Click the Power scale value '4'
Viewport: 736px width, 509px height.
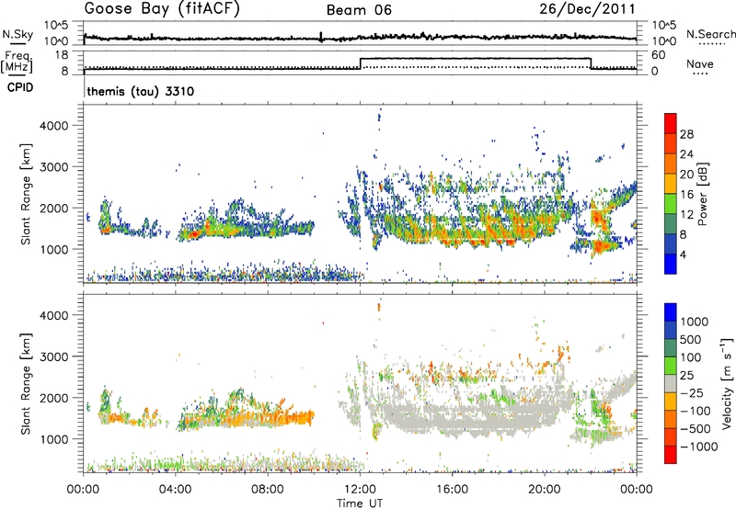click(683, 254)
